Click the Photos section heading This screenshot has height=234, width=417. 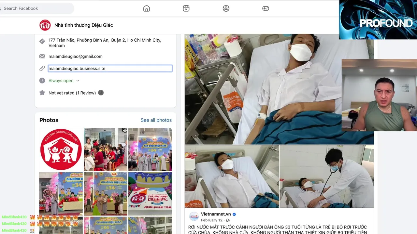[49, 120]
